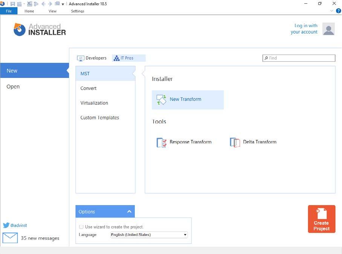The height and width of the screenshot is (254, 342).
Task: Click the blue Help question mark icon
Action: click(338, 11)
